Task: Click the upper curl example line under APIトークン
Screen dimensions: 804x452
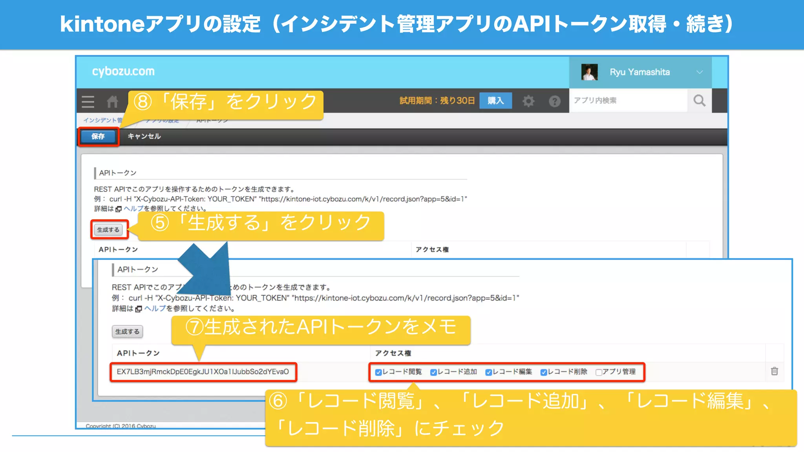Action: 280,199
